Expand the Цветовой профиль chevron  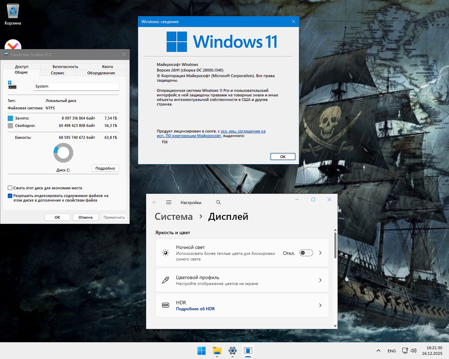(x=320, y=280)
